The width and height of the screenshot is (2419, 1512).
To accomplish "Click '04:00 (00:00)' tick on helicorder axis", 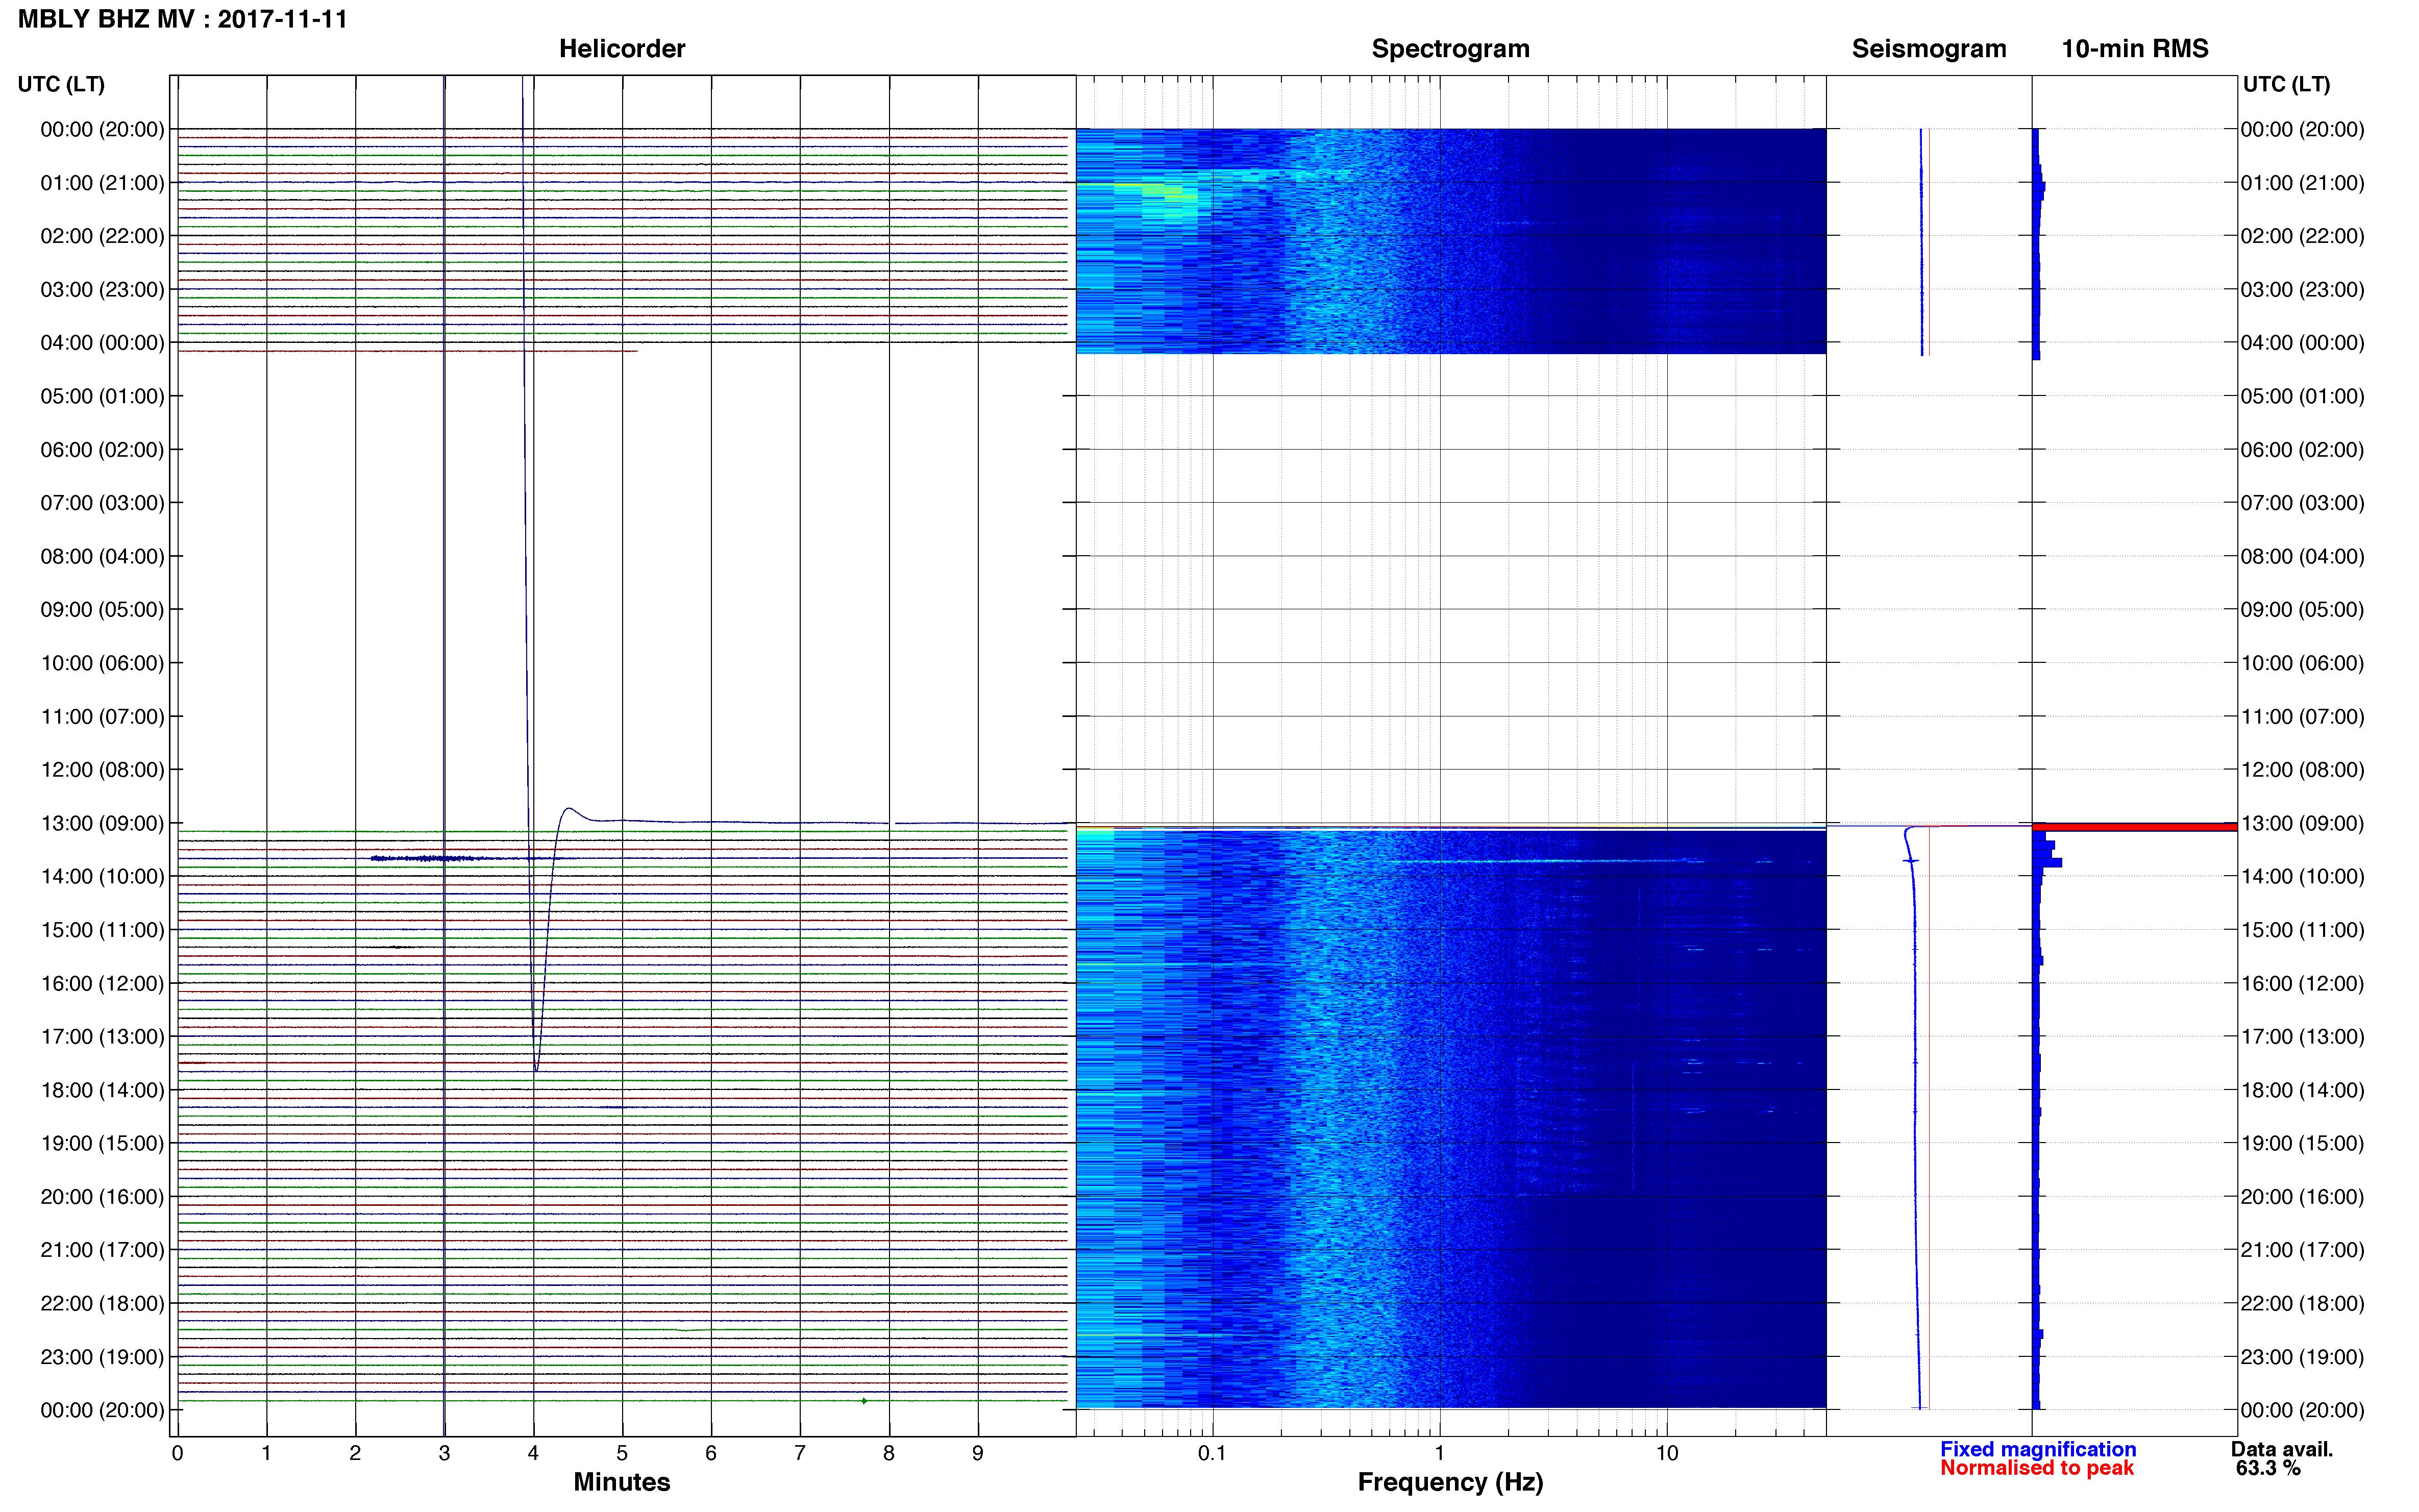I will [x=102, y=343].
